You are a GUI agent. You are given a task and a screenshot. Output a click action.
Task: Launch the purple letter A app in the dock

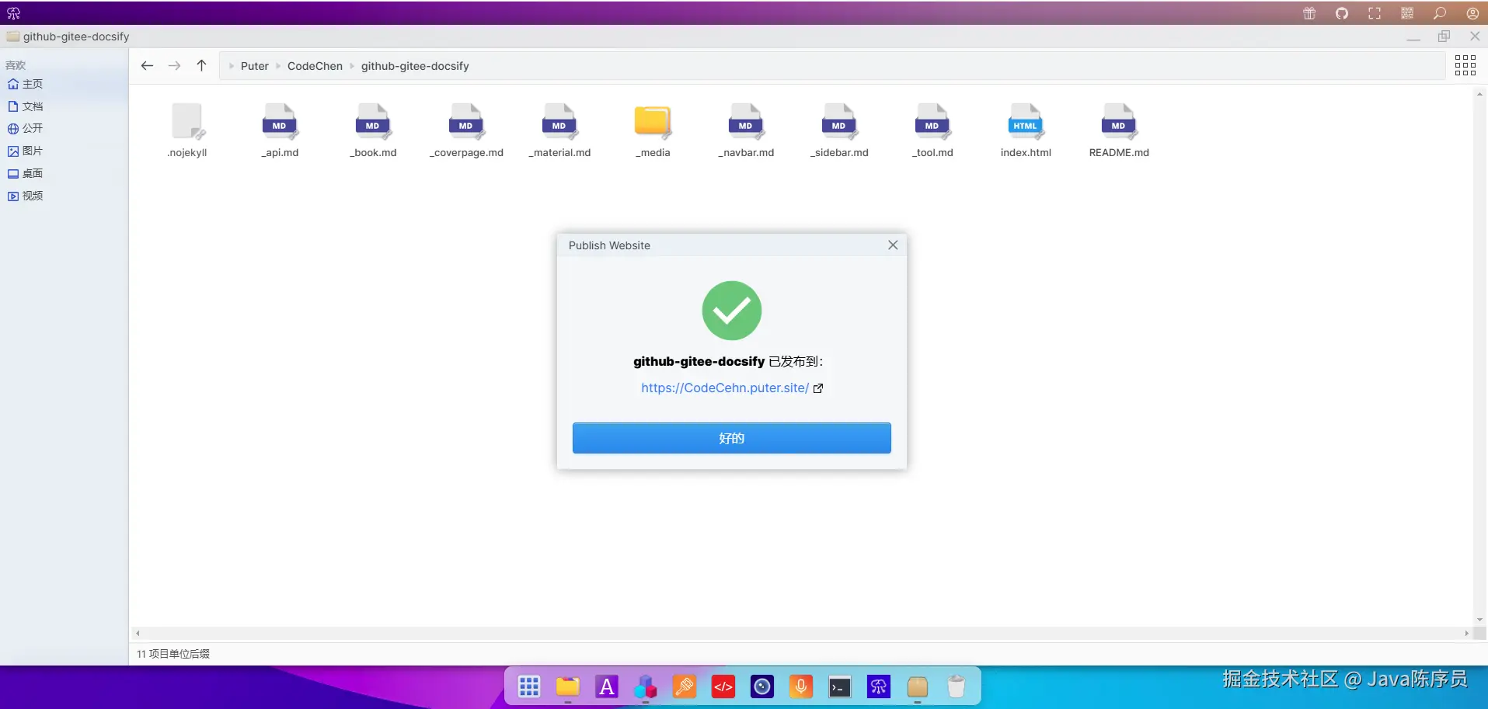pos(607,686)
